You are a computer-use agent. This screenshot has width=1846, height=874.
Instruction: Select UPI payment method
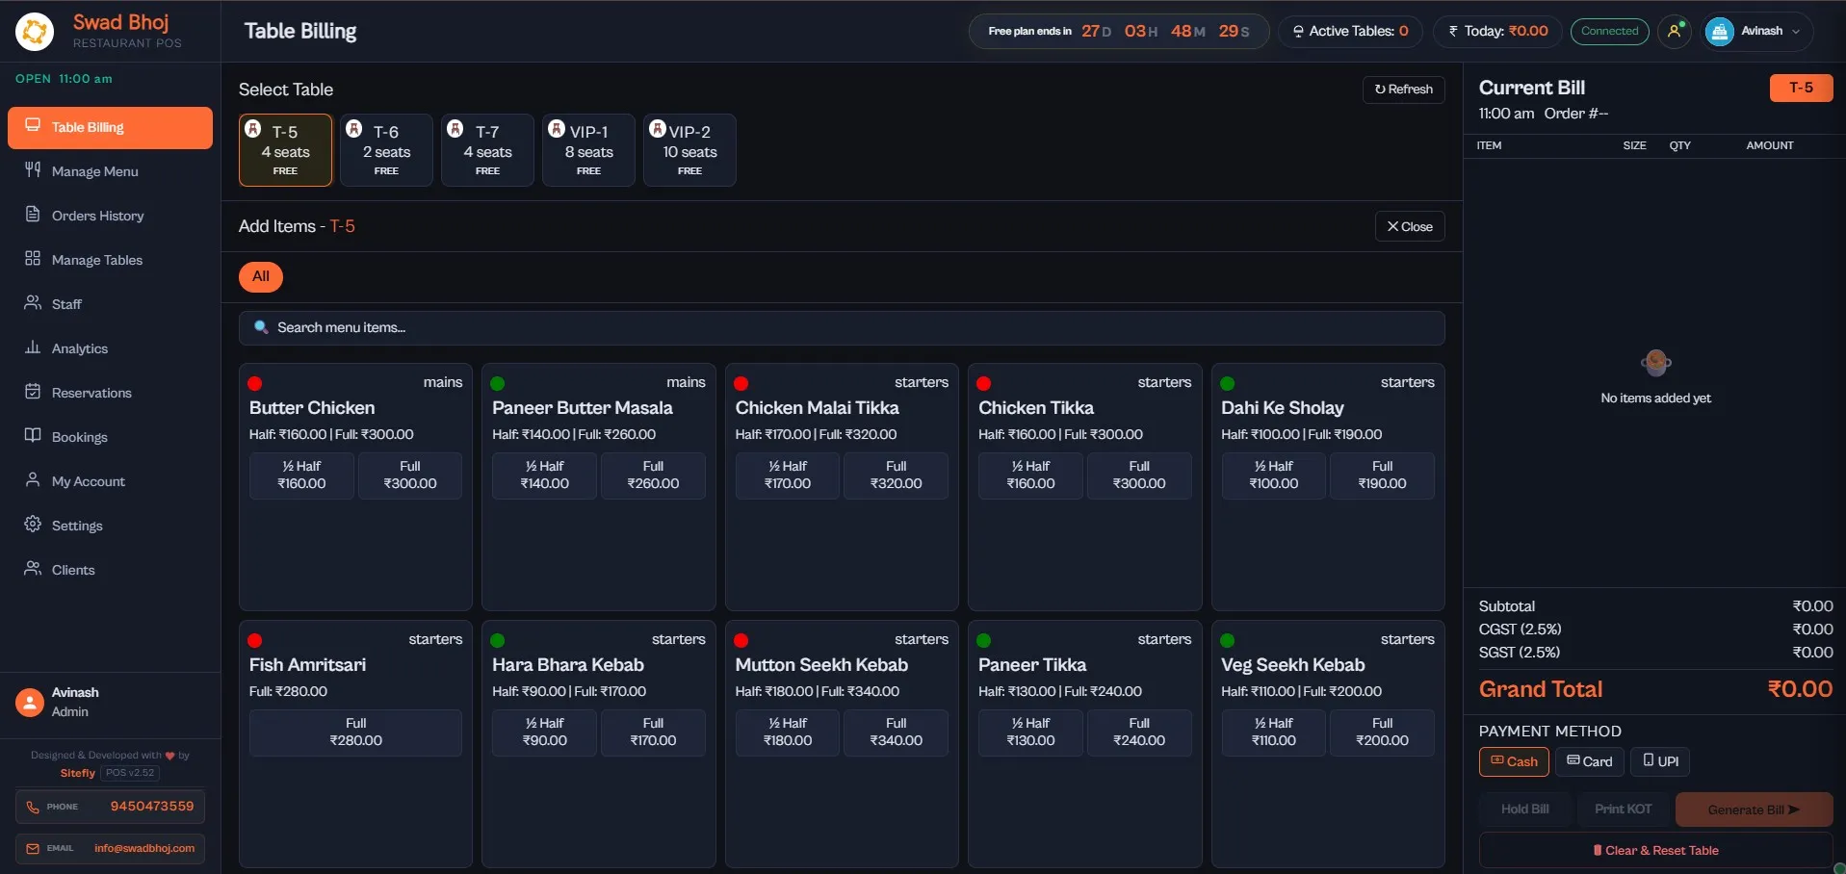tap(1660, 761)
